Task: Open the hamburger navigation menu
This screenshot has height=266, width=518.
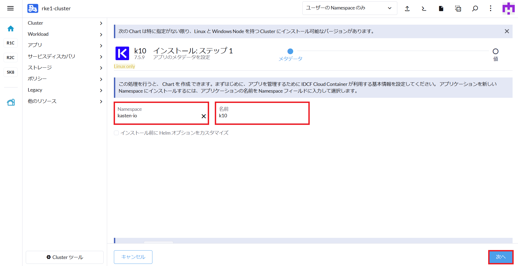Action: pyautogui.click(x=10, y=8)
